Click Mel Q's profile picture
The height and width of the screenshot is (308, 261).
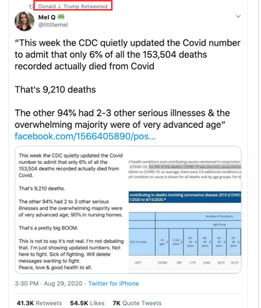point(25,21)
